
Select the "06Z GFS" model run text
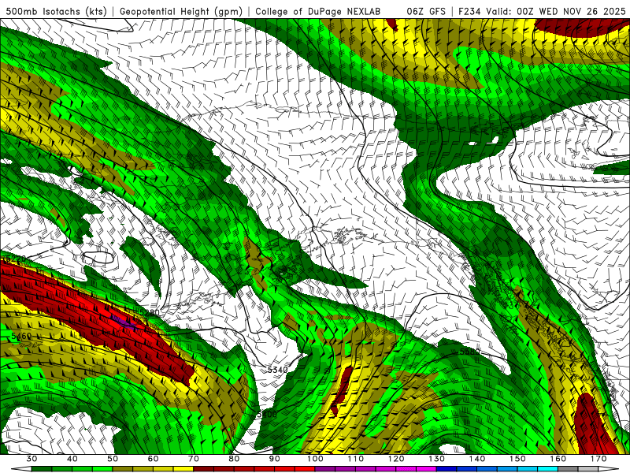[x=426, y=11]
